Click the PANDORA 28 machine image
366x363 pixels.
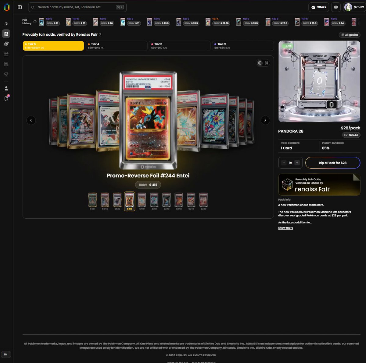[x=319, y=81]
